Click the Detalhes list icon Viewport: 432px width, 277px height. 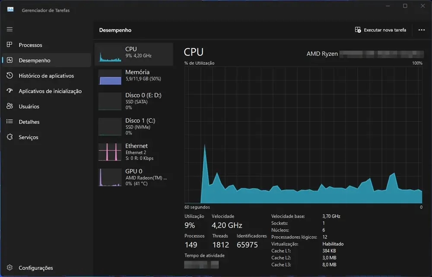(x=10, y=122)
